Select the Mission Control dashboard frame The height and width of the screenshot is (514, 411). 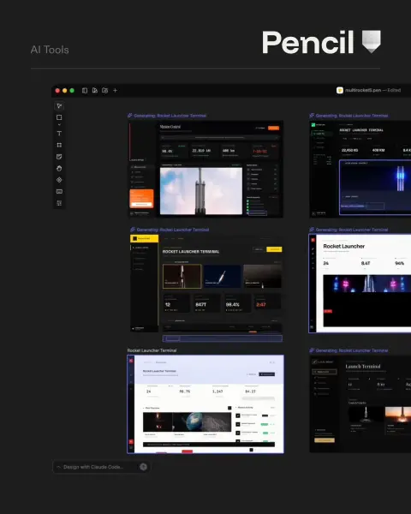tap(205, 169)
